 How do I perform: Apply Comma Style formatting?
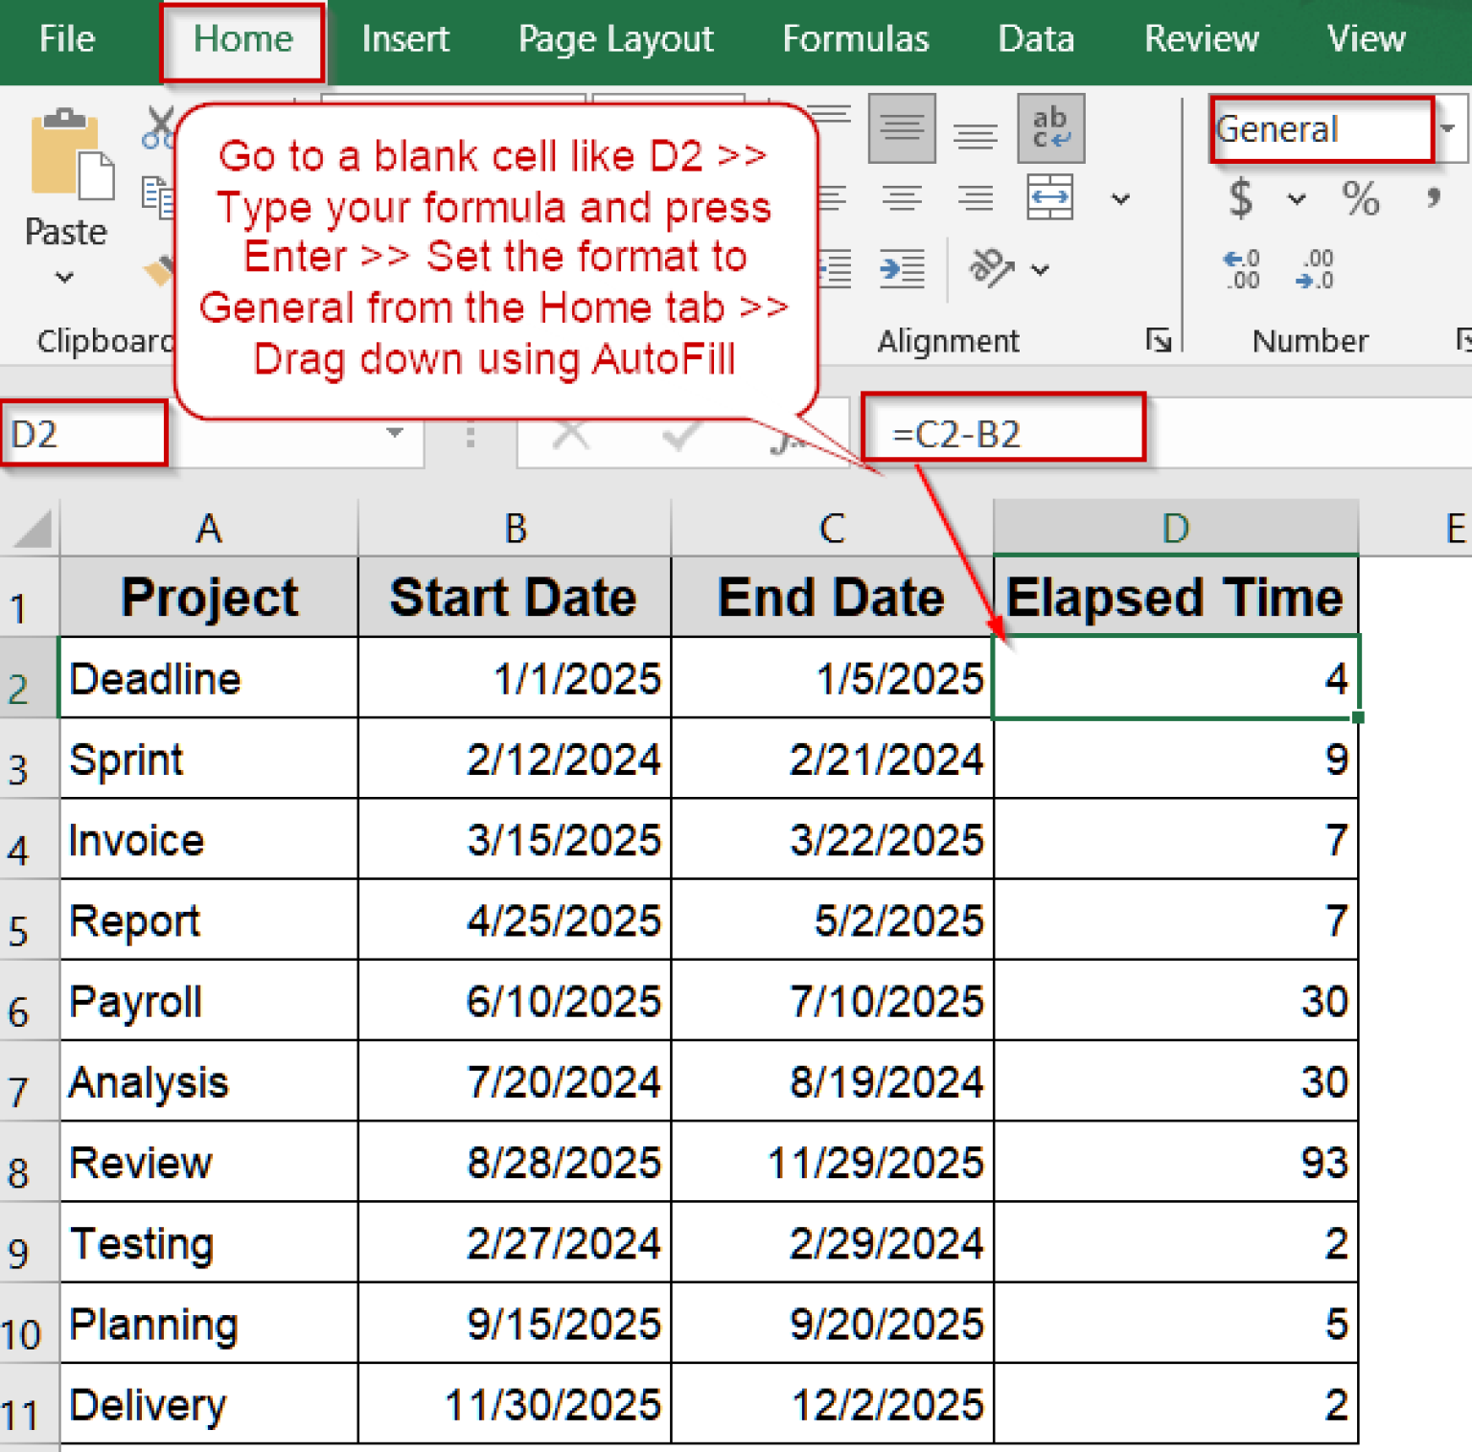[1433, 197]
